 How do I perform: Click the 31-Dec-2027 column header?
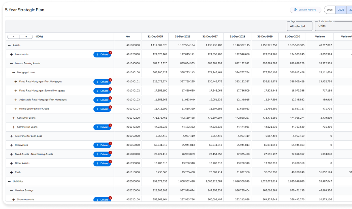pos(210,37)
